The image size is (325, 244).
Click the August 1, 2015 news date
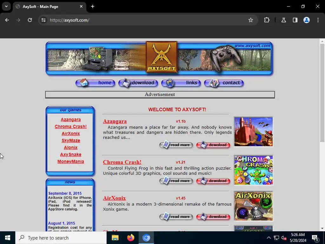(x=62, y=223)
